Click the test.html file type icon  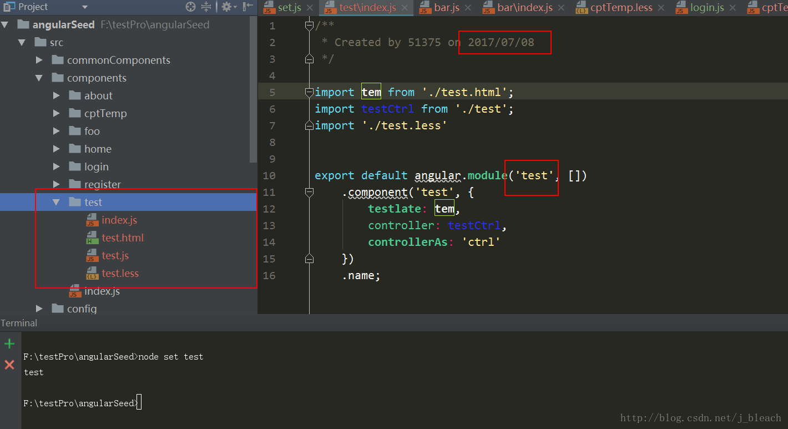click(92, 238)
